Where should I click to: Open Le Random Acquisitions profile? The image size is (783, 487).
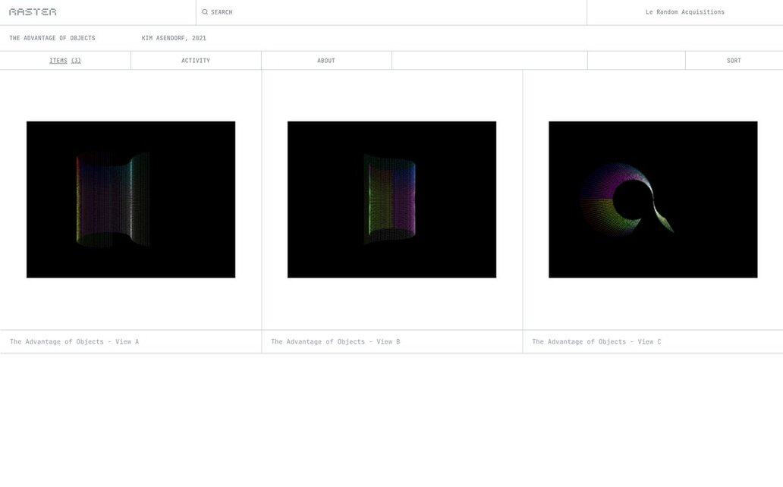684,12
